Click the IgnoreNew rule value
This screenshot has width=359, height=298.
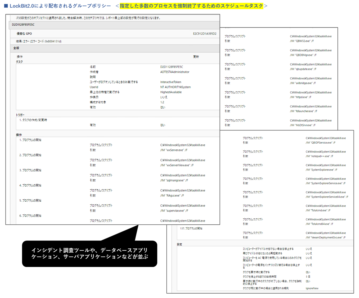[x=312, y=289]
